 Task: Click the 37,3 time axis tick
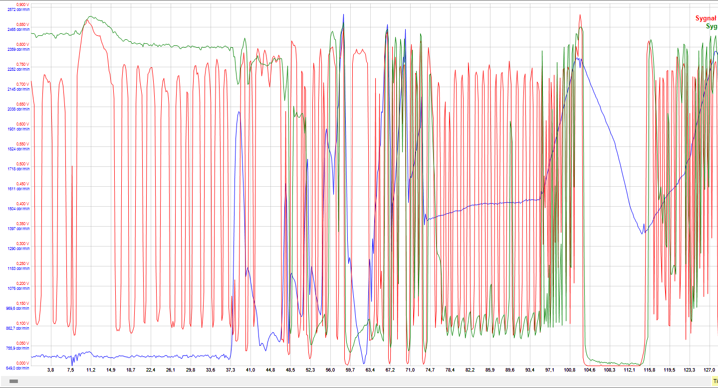click(230, 370)
